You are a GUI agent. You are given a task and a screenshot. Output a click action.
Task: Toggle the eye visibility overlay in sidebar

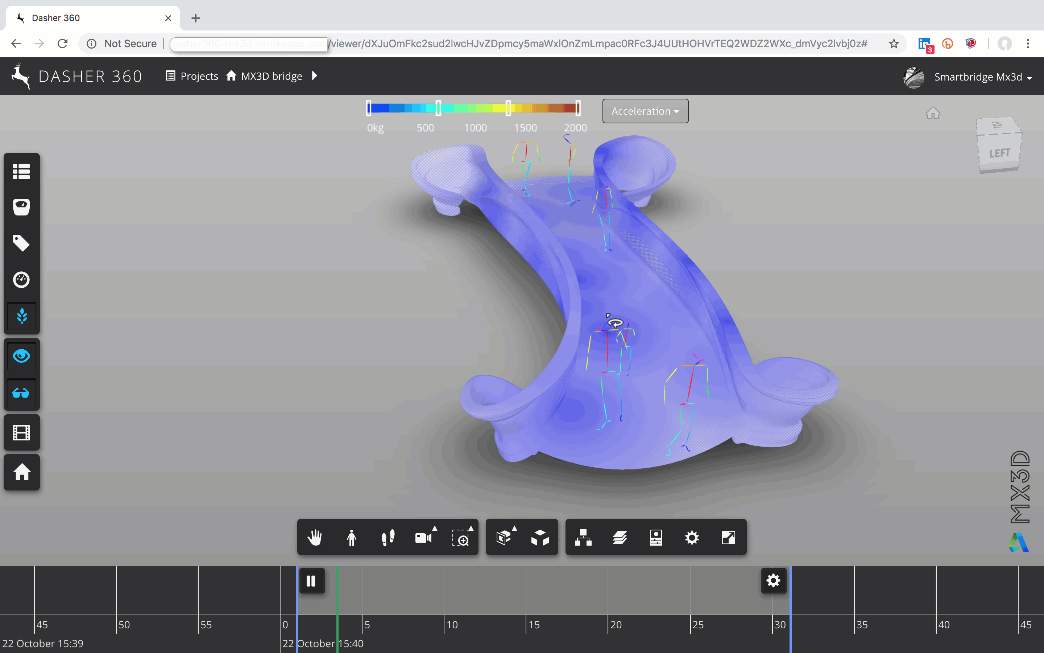pos(21,356)
